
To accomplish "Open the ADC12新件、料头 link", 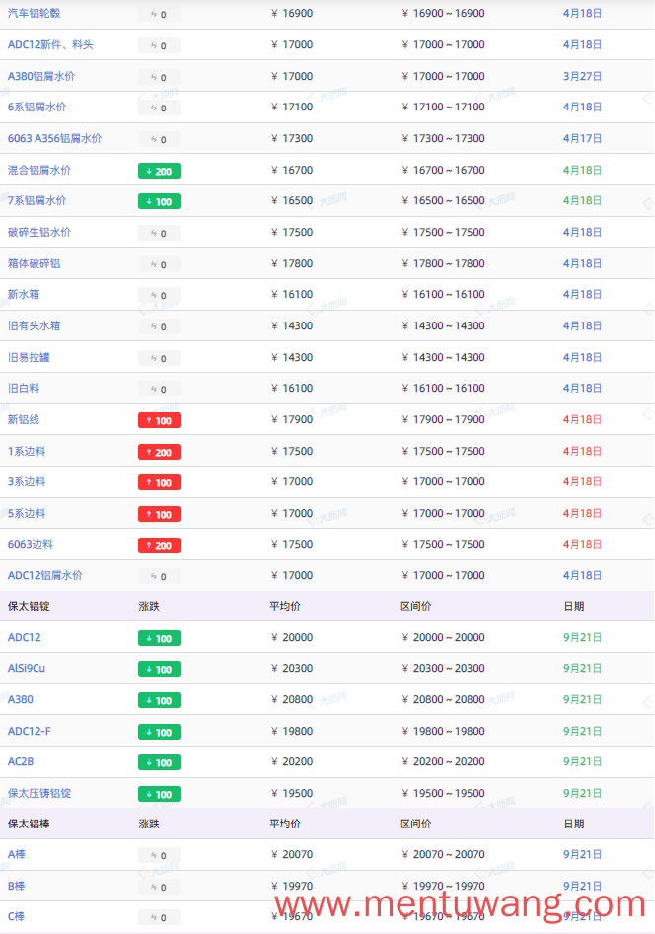I will pos(50,44).
